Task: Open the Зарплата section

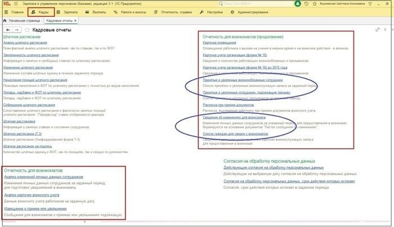Action: click(x=67, y=12)
